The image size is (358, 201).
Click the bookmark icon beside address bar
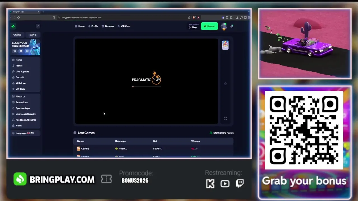[x=53, y=17]
